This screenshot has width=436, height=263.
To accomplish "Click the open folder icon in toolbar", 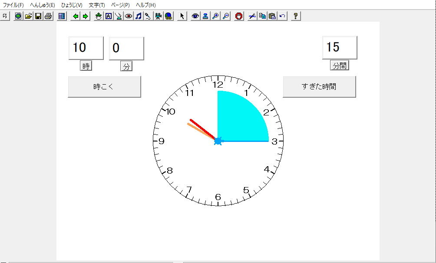I will tap(28, 16).
